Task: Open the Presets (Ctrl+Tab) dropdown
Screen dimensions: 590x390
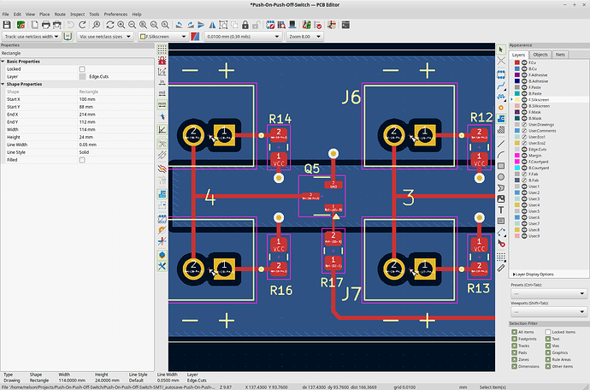Action: click(549, 293)
